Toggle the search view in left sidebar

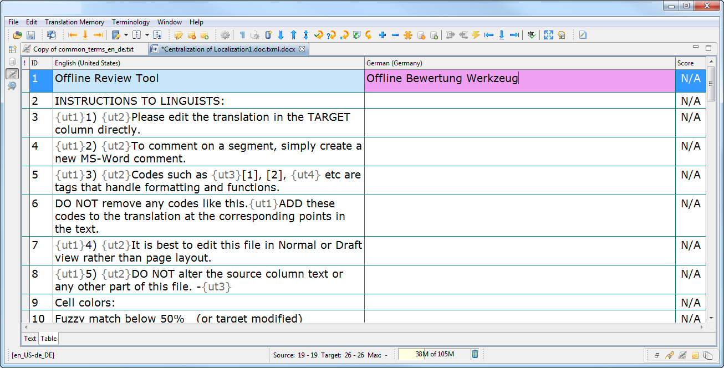12,85
